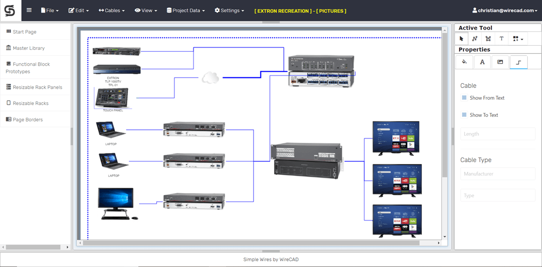Activate the shape node editing tool
Image resolution: width=542 pixels, height=267 pixels.
pyautogui.click(x=488, y=38)
